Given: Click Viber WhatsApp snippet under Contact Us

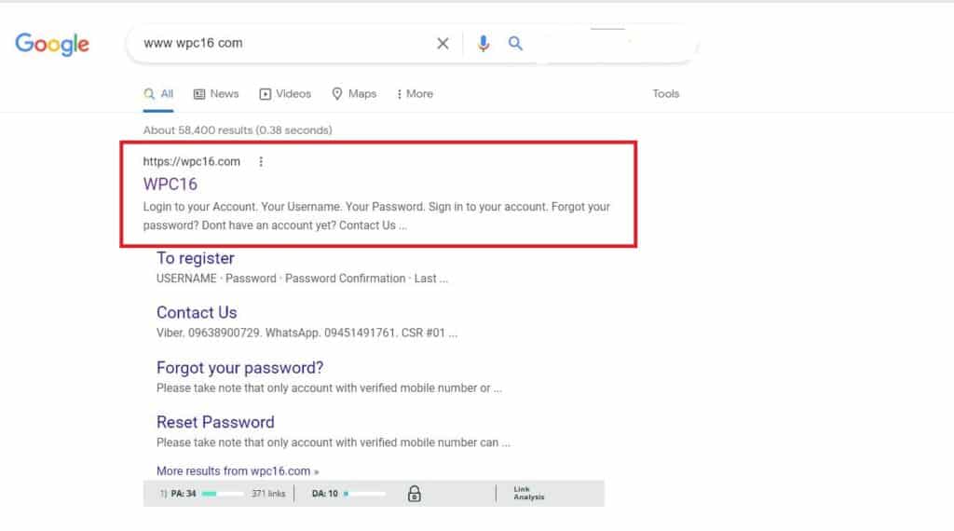Looking at the screenshot, I should 307,334.
